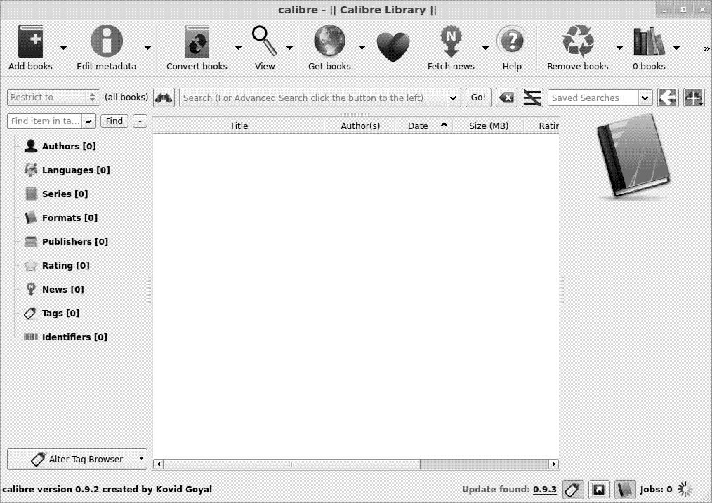This screenshot has height=503, width=712.
Task: Click the book cover thumbnail
Action: 633,156
